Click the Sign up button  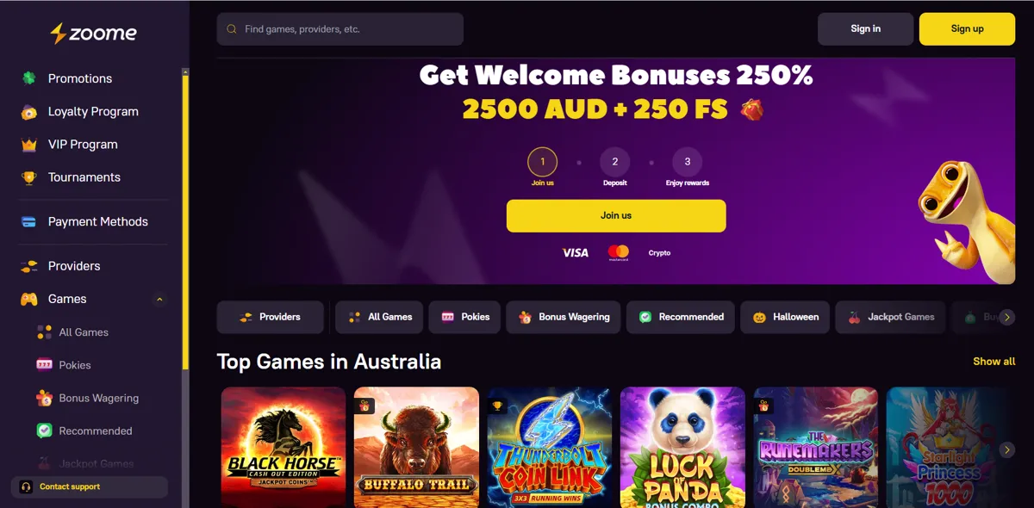967,28
